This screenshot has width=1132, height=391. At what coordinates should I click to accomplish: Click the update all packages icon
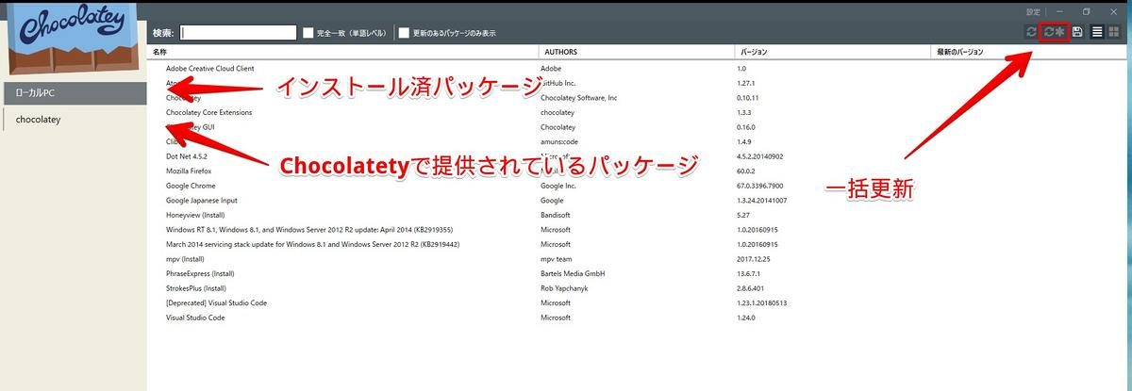(x=1055, y=32)
